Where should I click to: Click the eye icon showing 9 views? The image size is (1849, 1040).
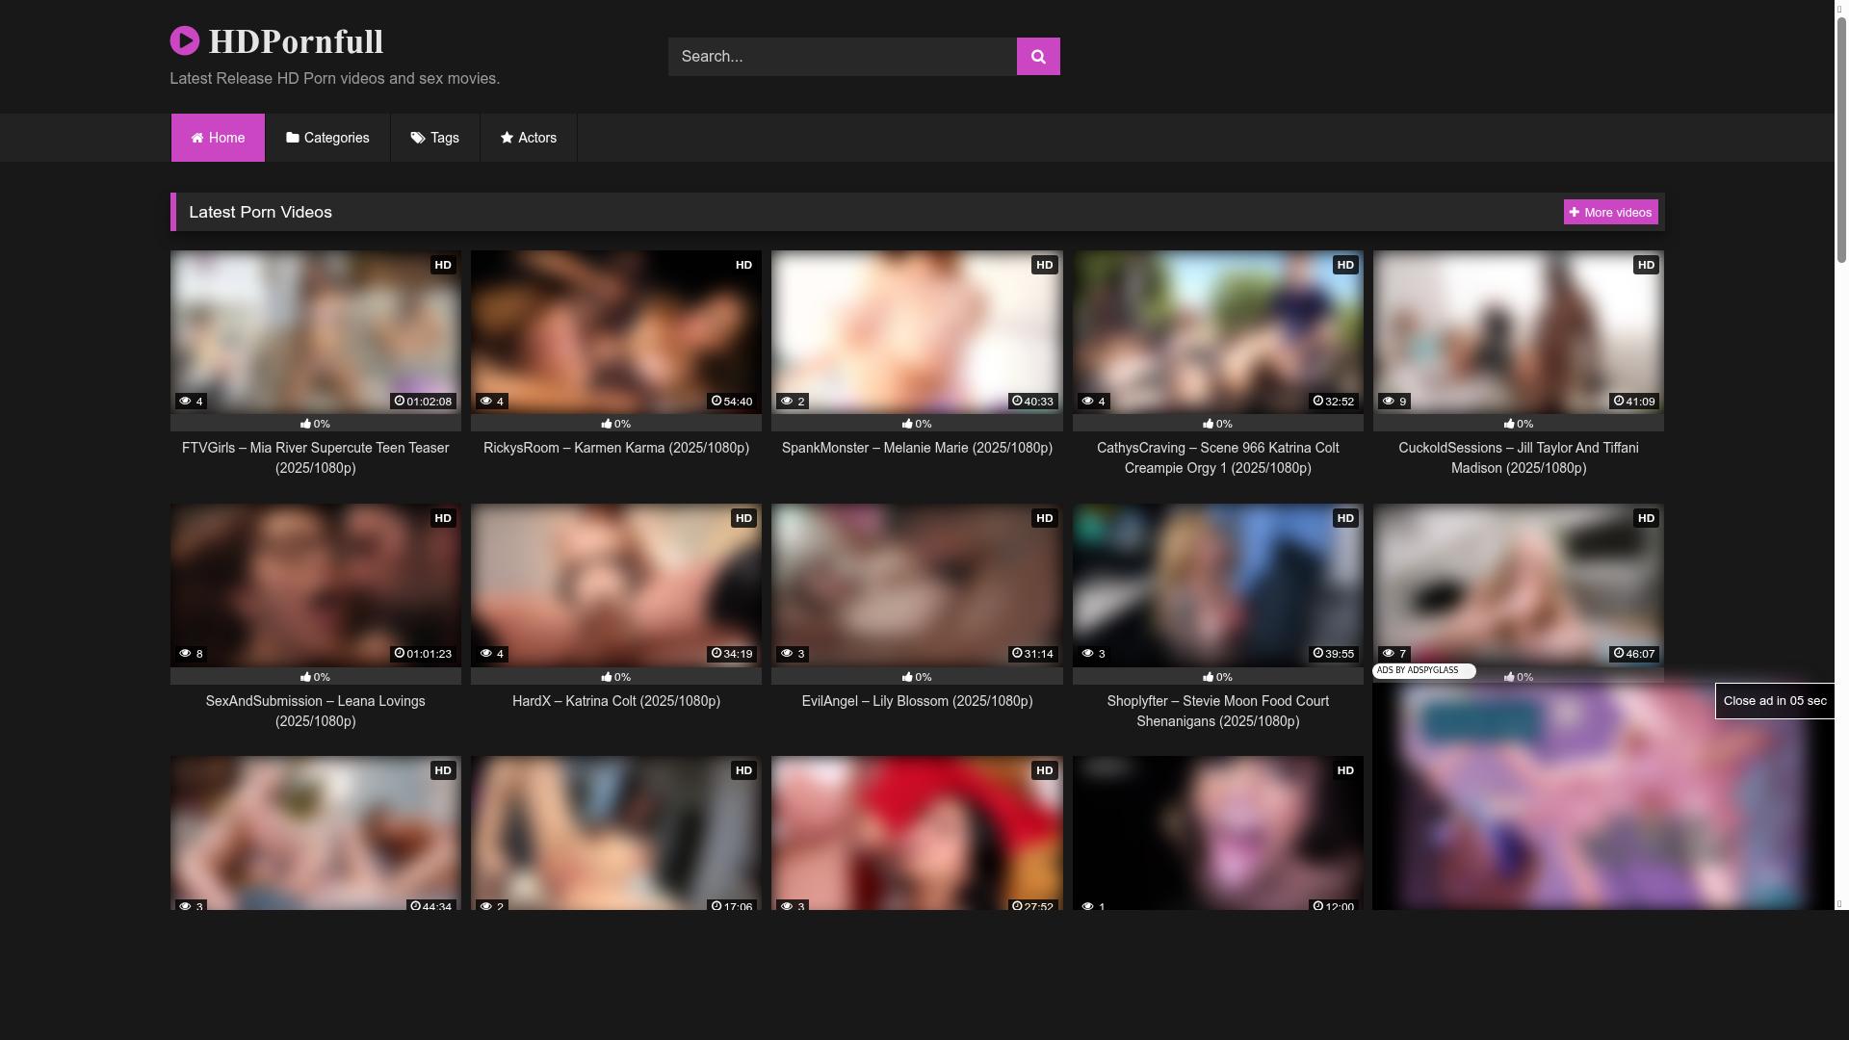point(1389,402)
